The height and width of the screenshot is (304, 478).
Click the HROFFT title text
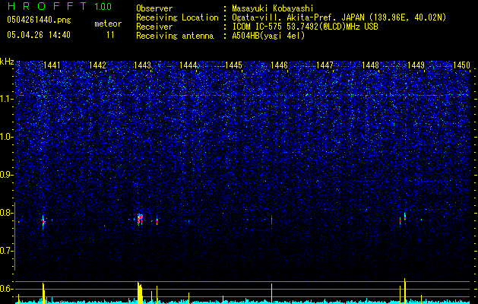(x=46, y=6)
